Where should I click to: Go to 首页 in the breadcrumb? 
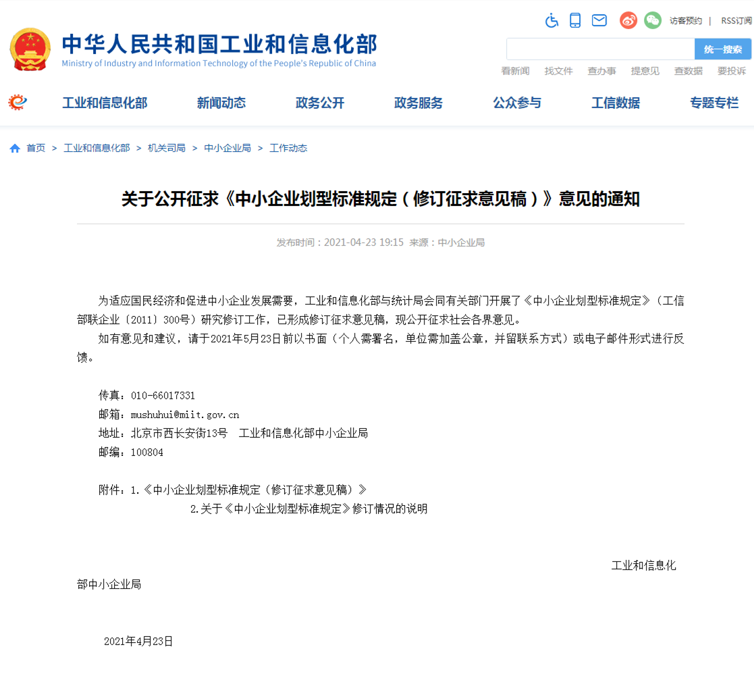pyautogui.click(x=36, y=148)
